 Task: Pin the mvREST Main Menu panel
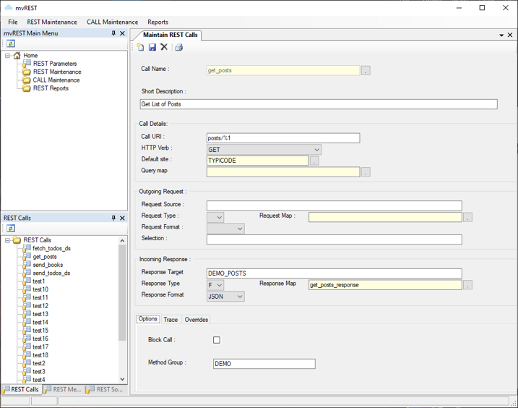(113, 33)
